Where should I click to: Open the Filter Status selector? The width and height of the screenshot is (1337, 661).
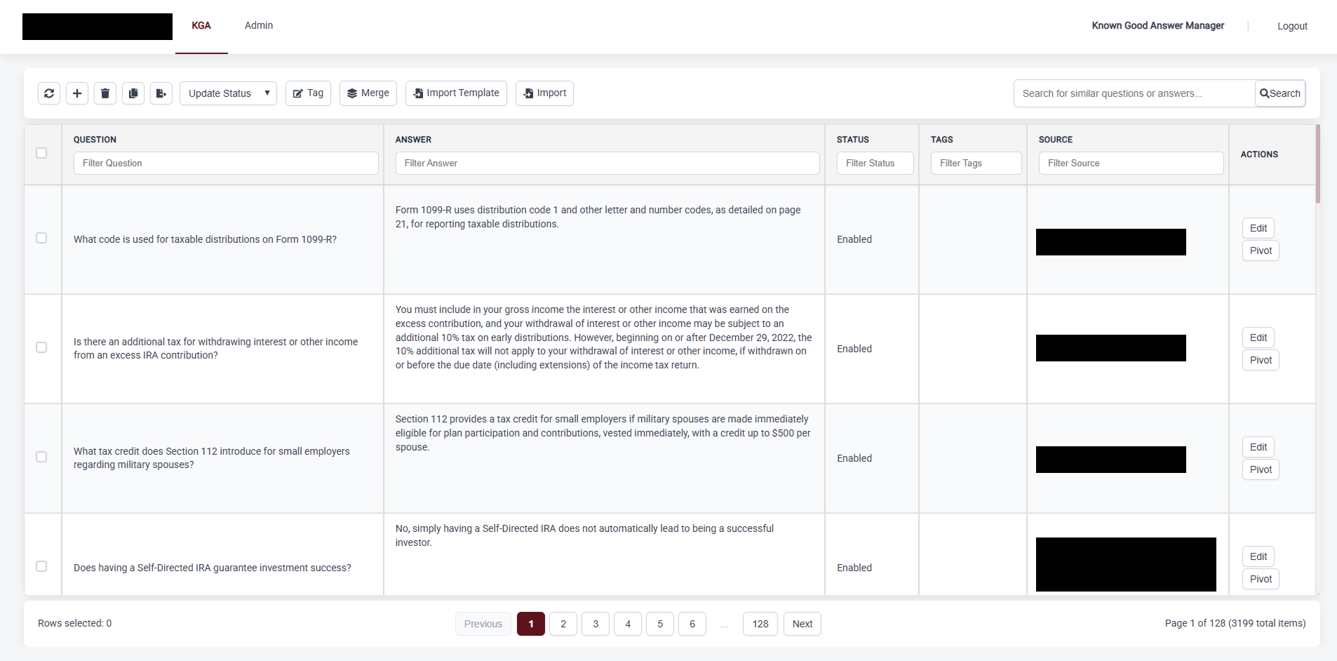coord(875,163)
